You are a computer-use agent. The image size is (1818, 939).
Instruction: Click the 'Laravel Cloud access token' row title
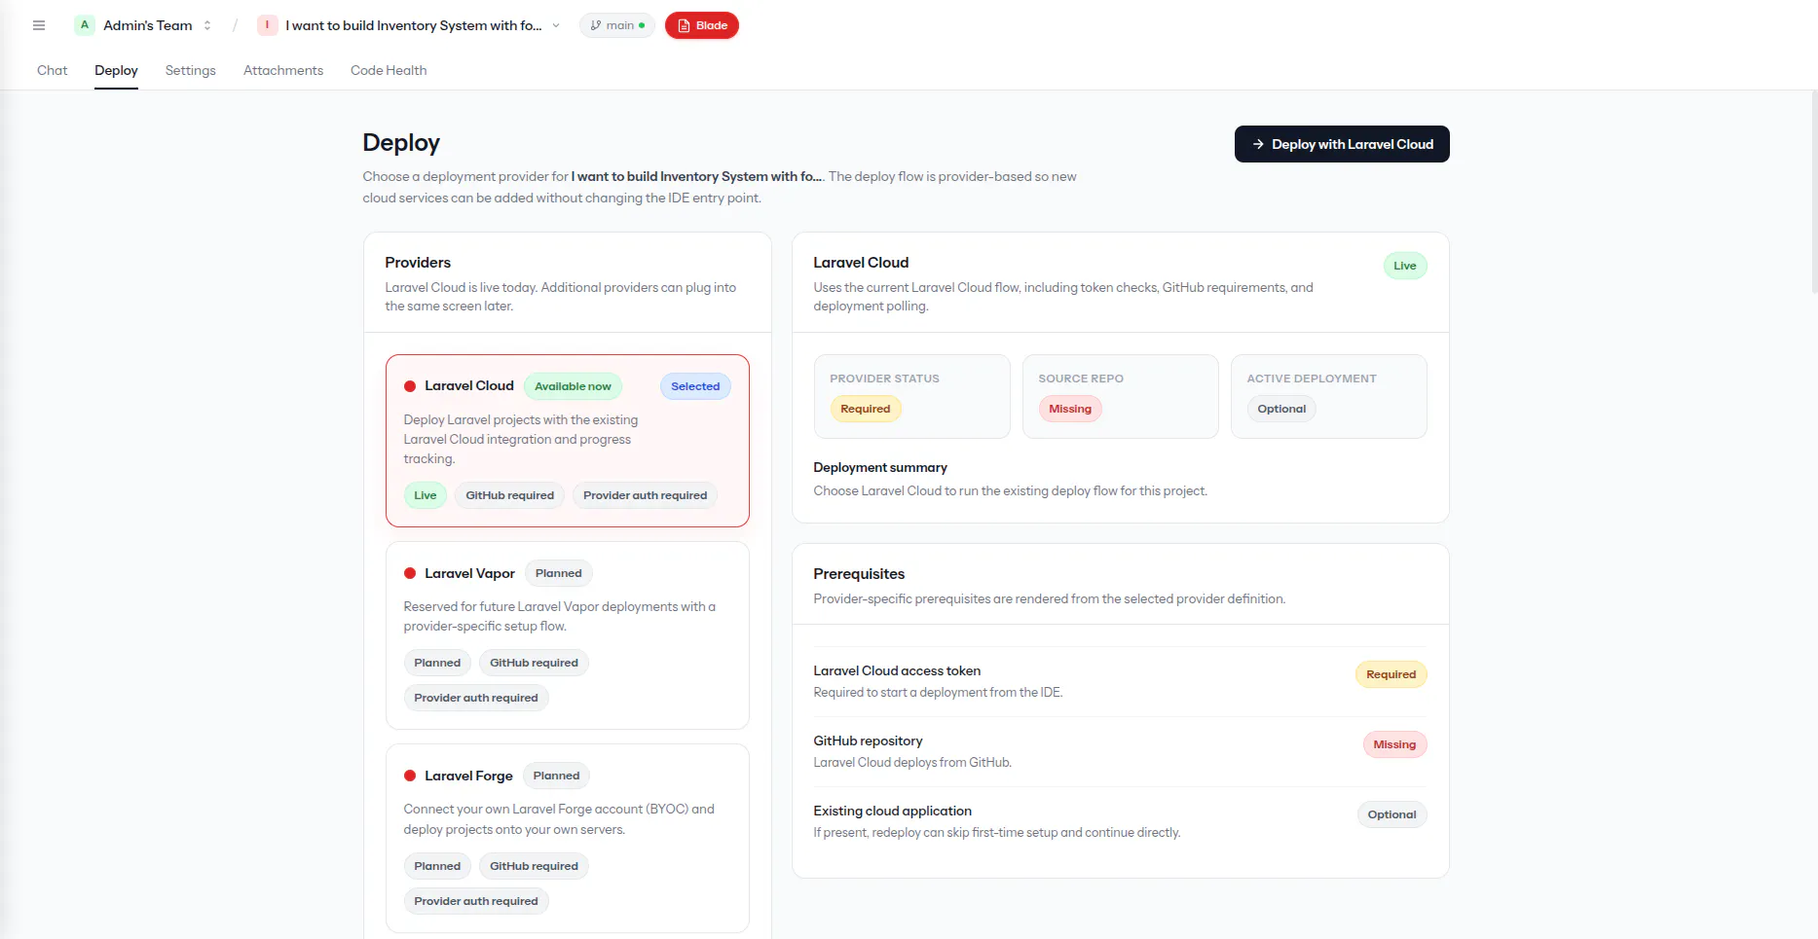tap(897, 670)
